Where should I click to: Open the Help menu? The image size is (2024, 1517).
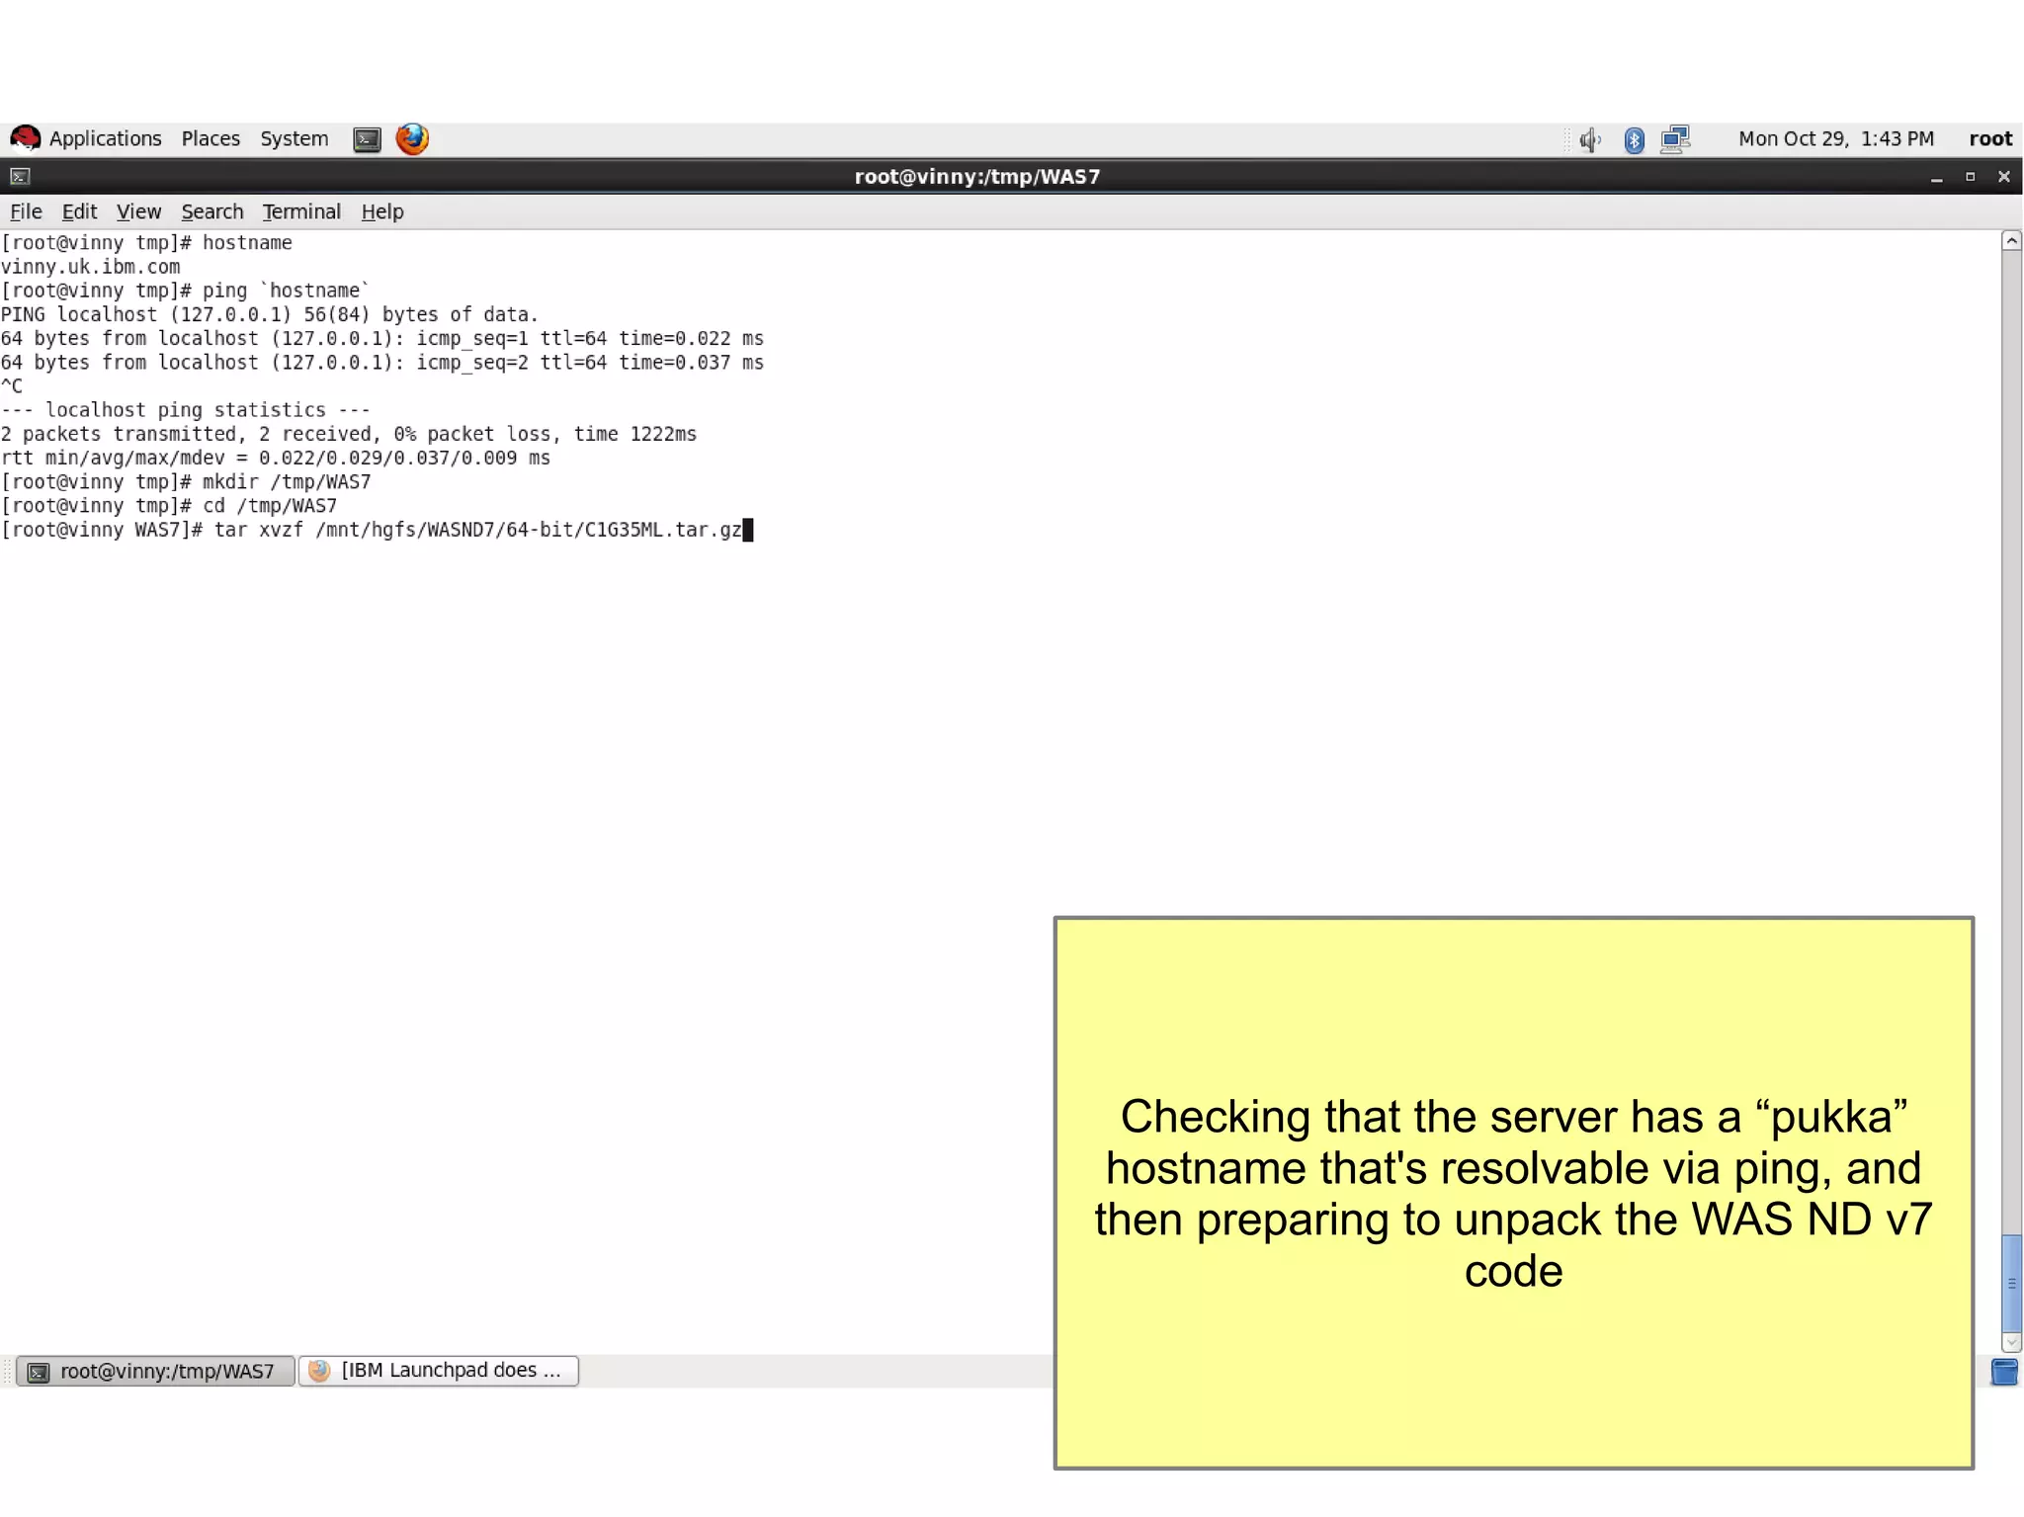click(382, 211)
